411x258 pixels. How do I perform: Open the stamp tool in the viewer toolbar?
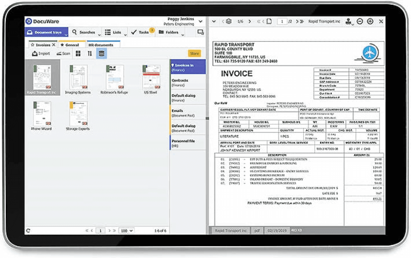click(x=349, y=21)
